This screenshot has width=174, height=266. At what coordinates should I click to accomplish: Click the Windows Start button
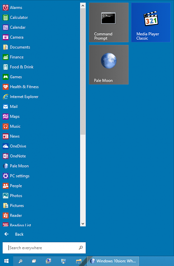(6, 261)
